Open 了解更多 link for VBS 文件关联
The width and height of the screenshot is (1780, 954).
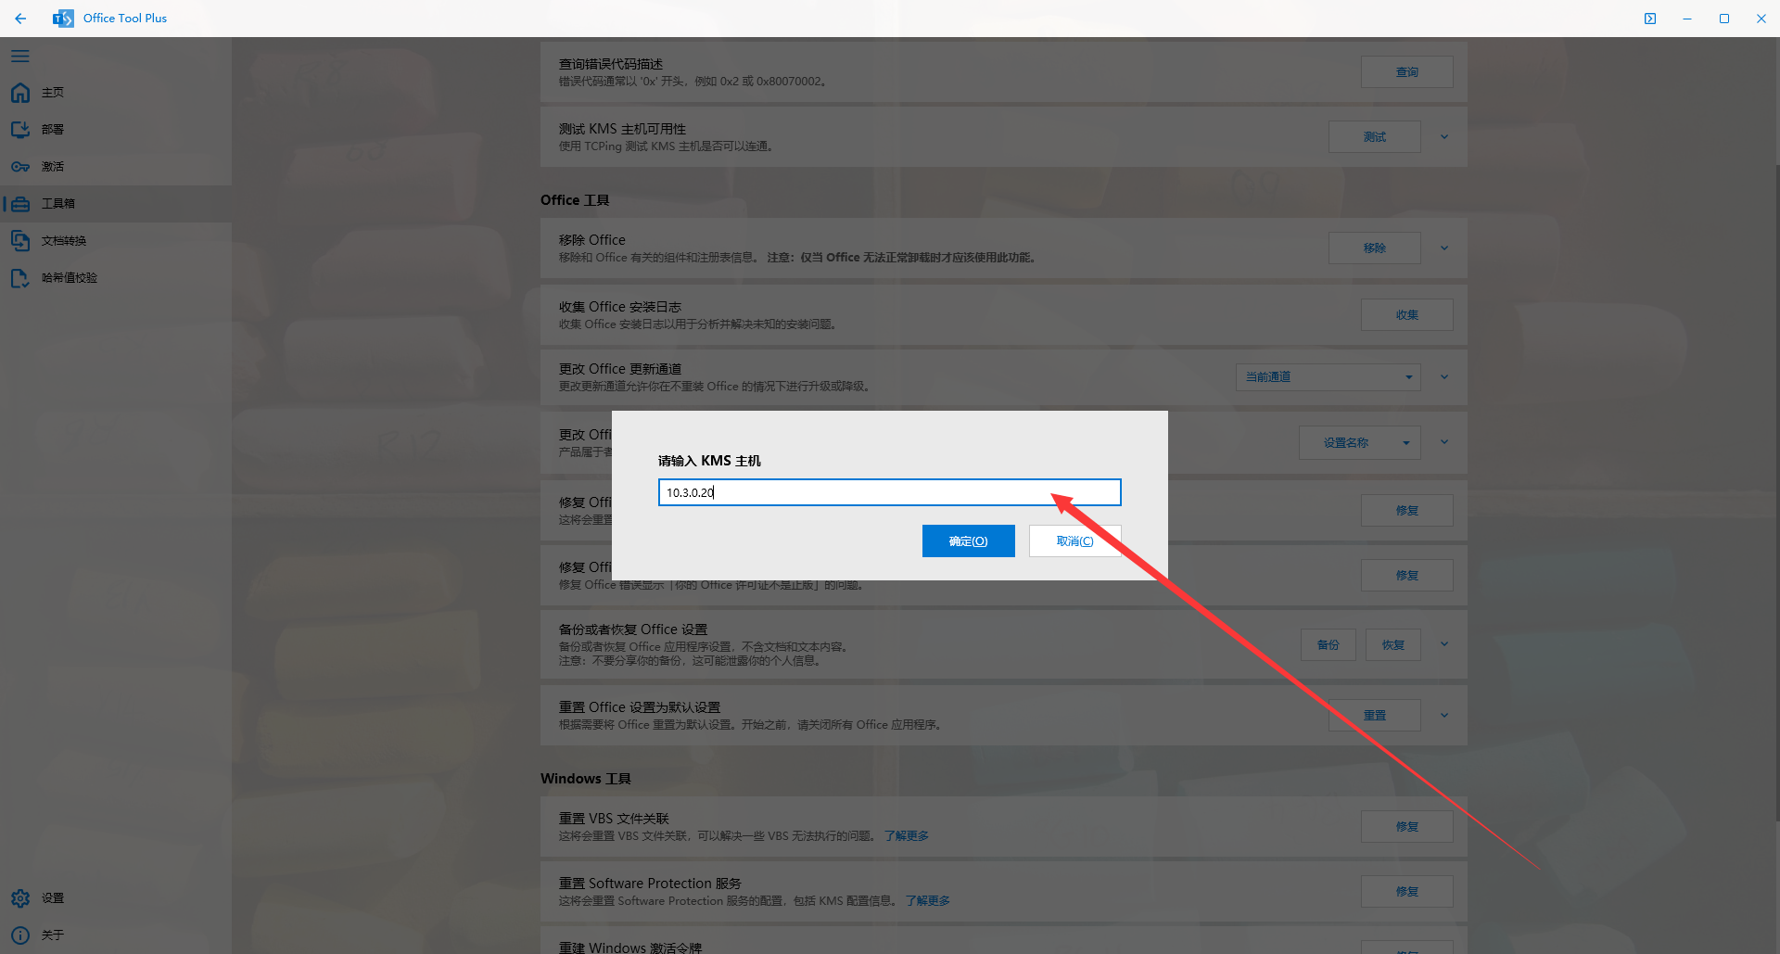coord(906,836)
